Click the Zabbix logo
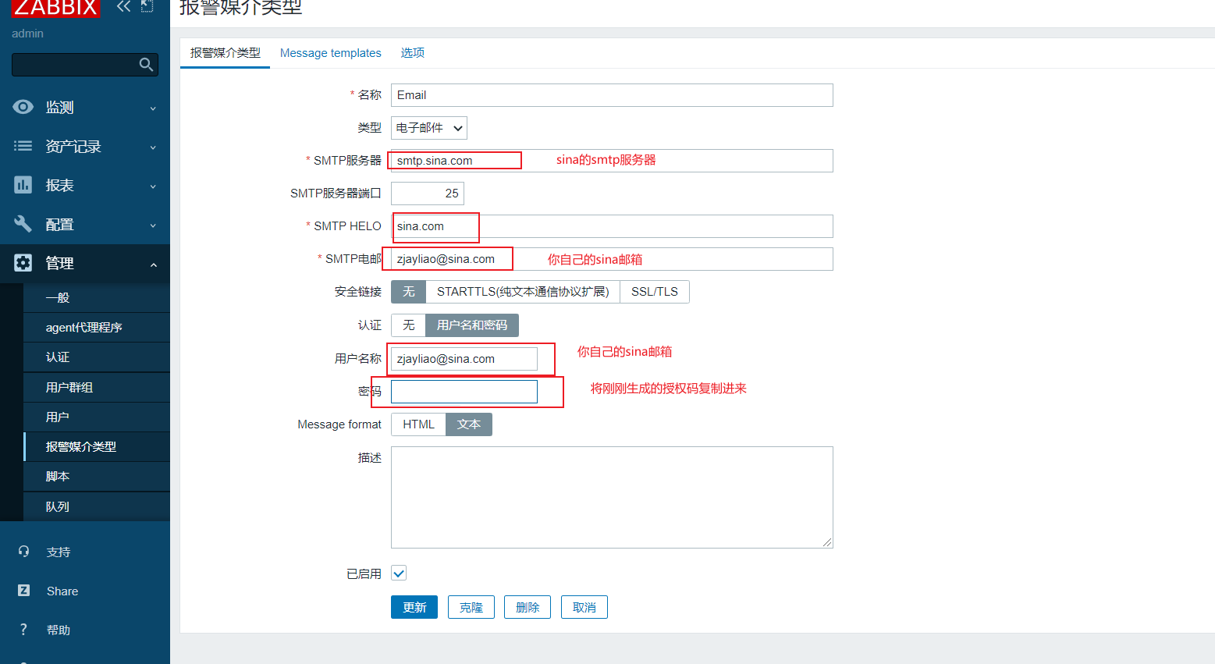The image size is (1215, 664). (x=55, y=9)
